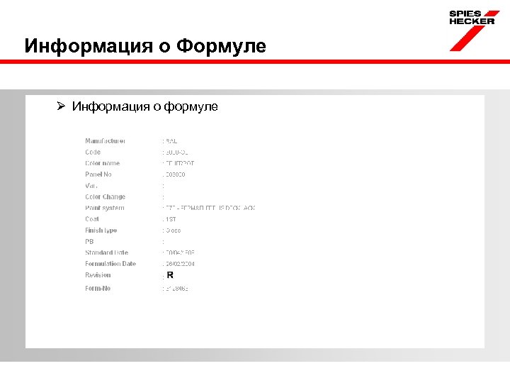510x383 pixels.
Task: Click the 'Var.' field label
Action: point(91,186)
